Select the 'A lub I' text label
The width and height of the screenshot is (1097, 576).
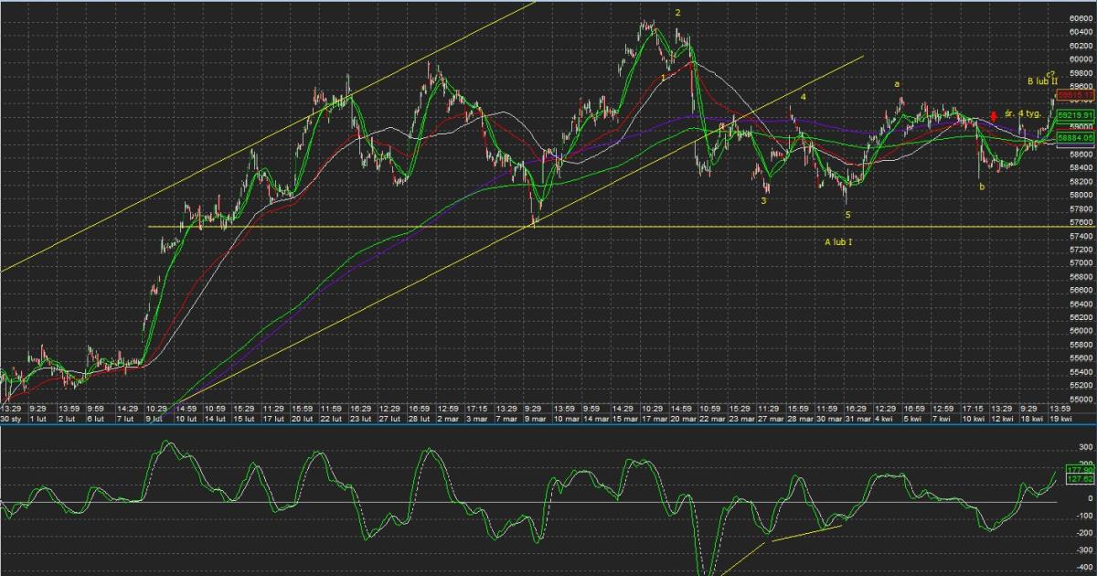(838, 242)
